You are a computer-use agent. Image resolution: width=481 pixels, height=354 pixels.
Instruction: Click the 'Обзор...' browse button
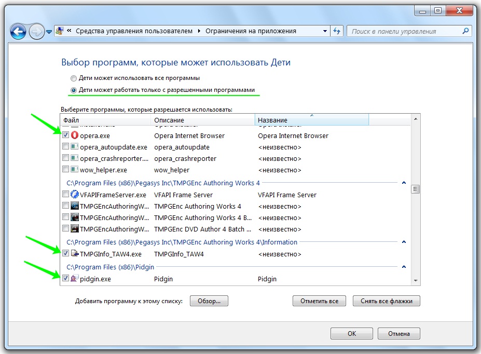pyautogui.click(x=209, y=301)
